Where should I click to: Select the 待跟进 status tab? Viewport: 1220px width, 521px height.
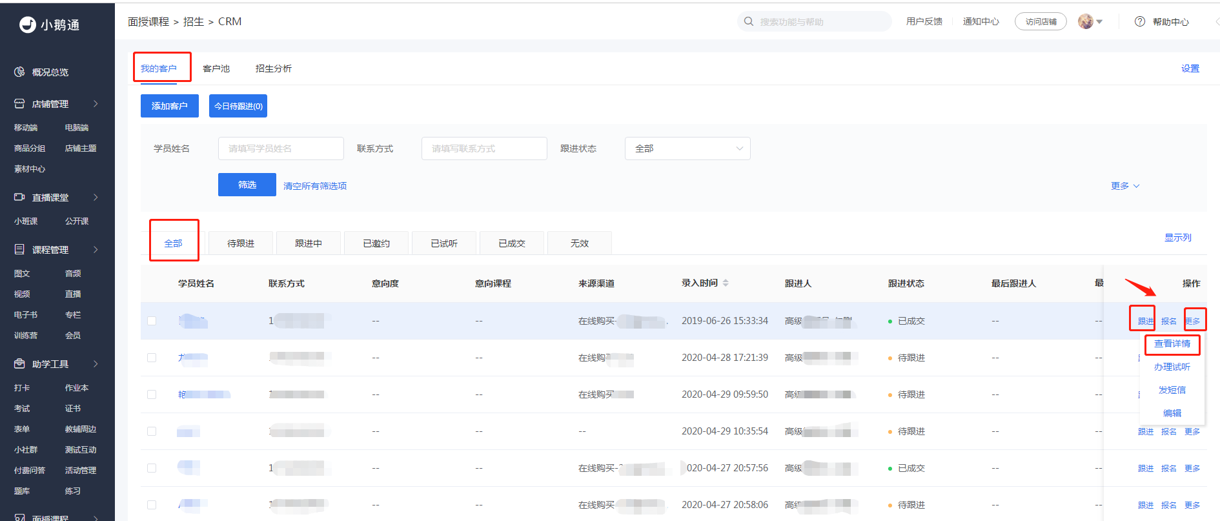(241, 243)
